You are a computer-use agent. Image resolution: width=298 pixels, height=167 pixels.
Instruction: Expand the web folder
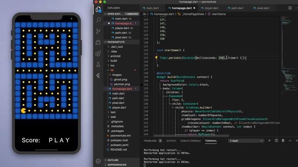(122, 117)
